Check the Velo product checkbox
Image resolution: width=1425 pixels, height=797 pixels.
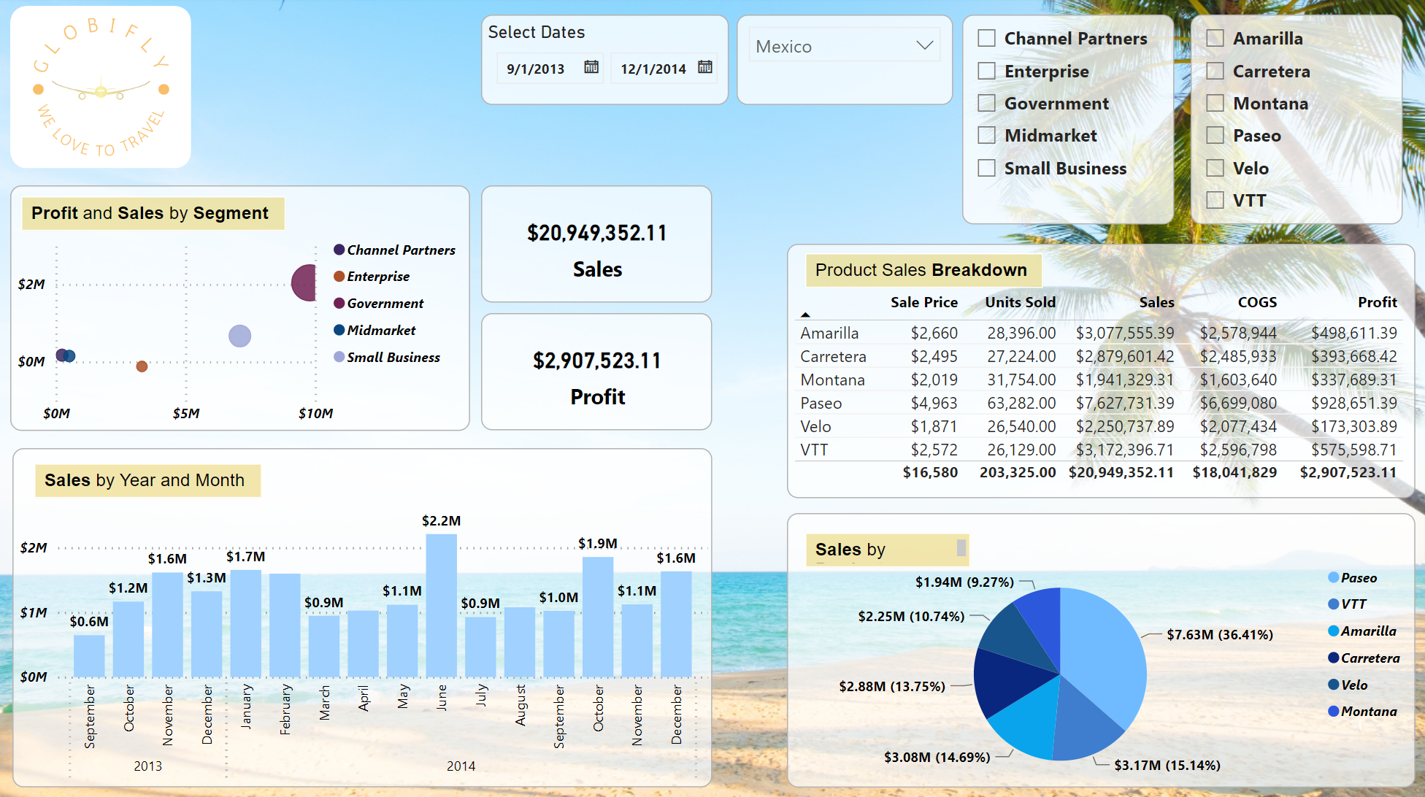click(1215, 168)
